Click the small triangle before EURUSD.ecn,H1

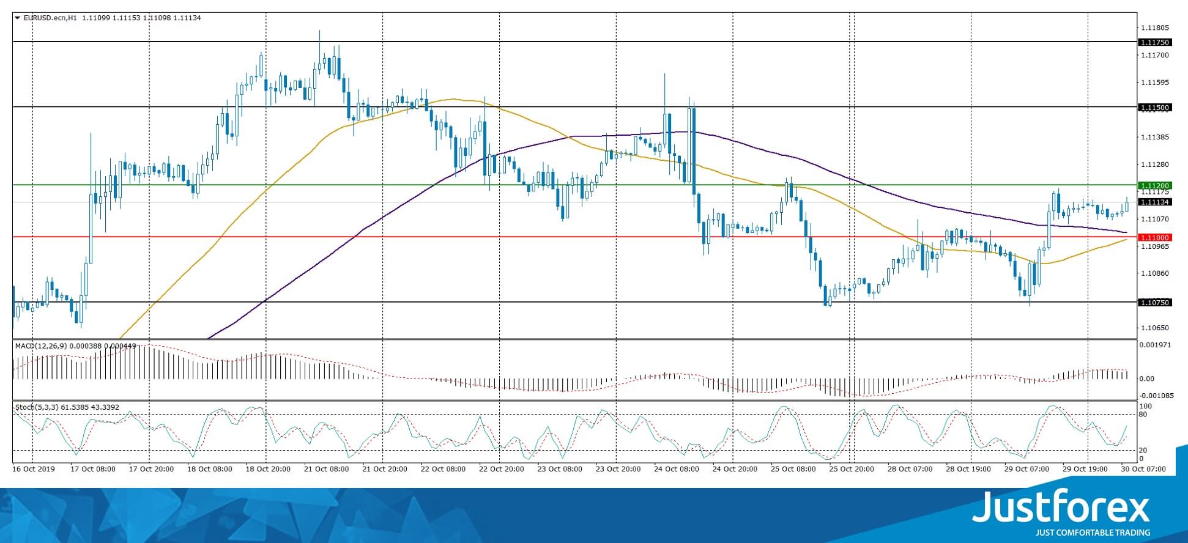pyautogui.click(x=17, y=18)
